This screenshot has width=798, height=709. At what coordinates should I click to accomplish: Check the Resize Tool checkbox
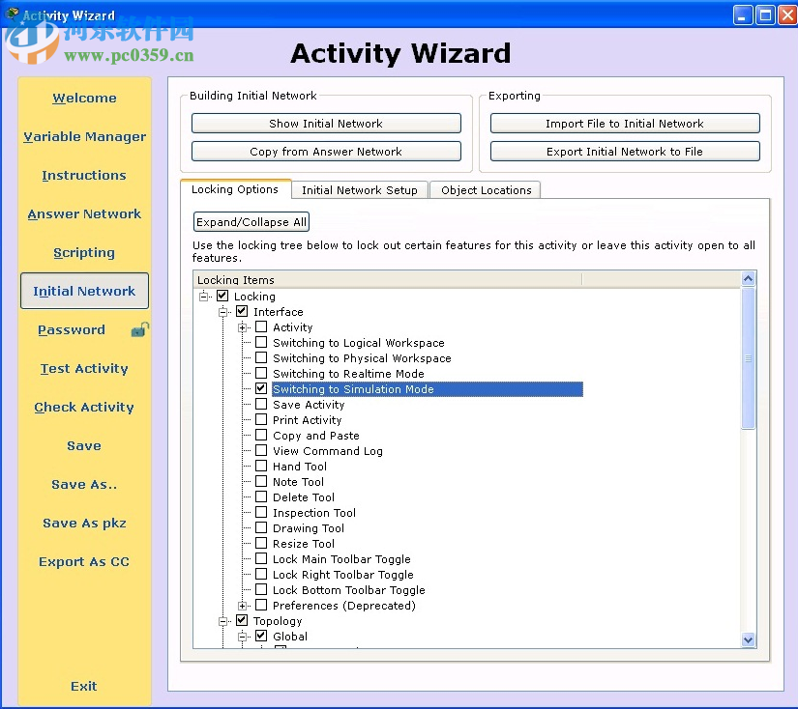[x=261, y=543]
